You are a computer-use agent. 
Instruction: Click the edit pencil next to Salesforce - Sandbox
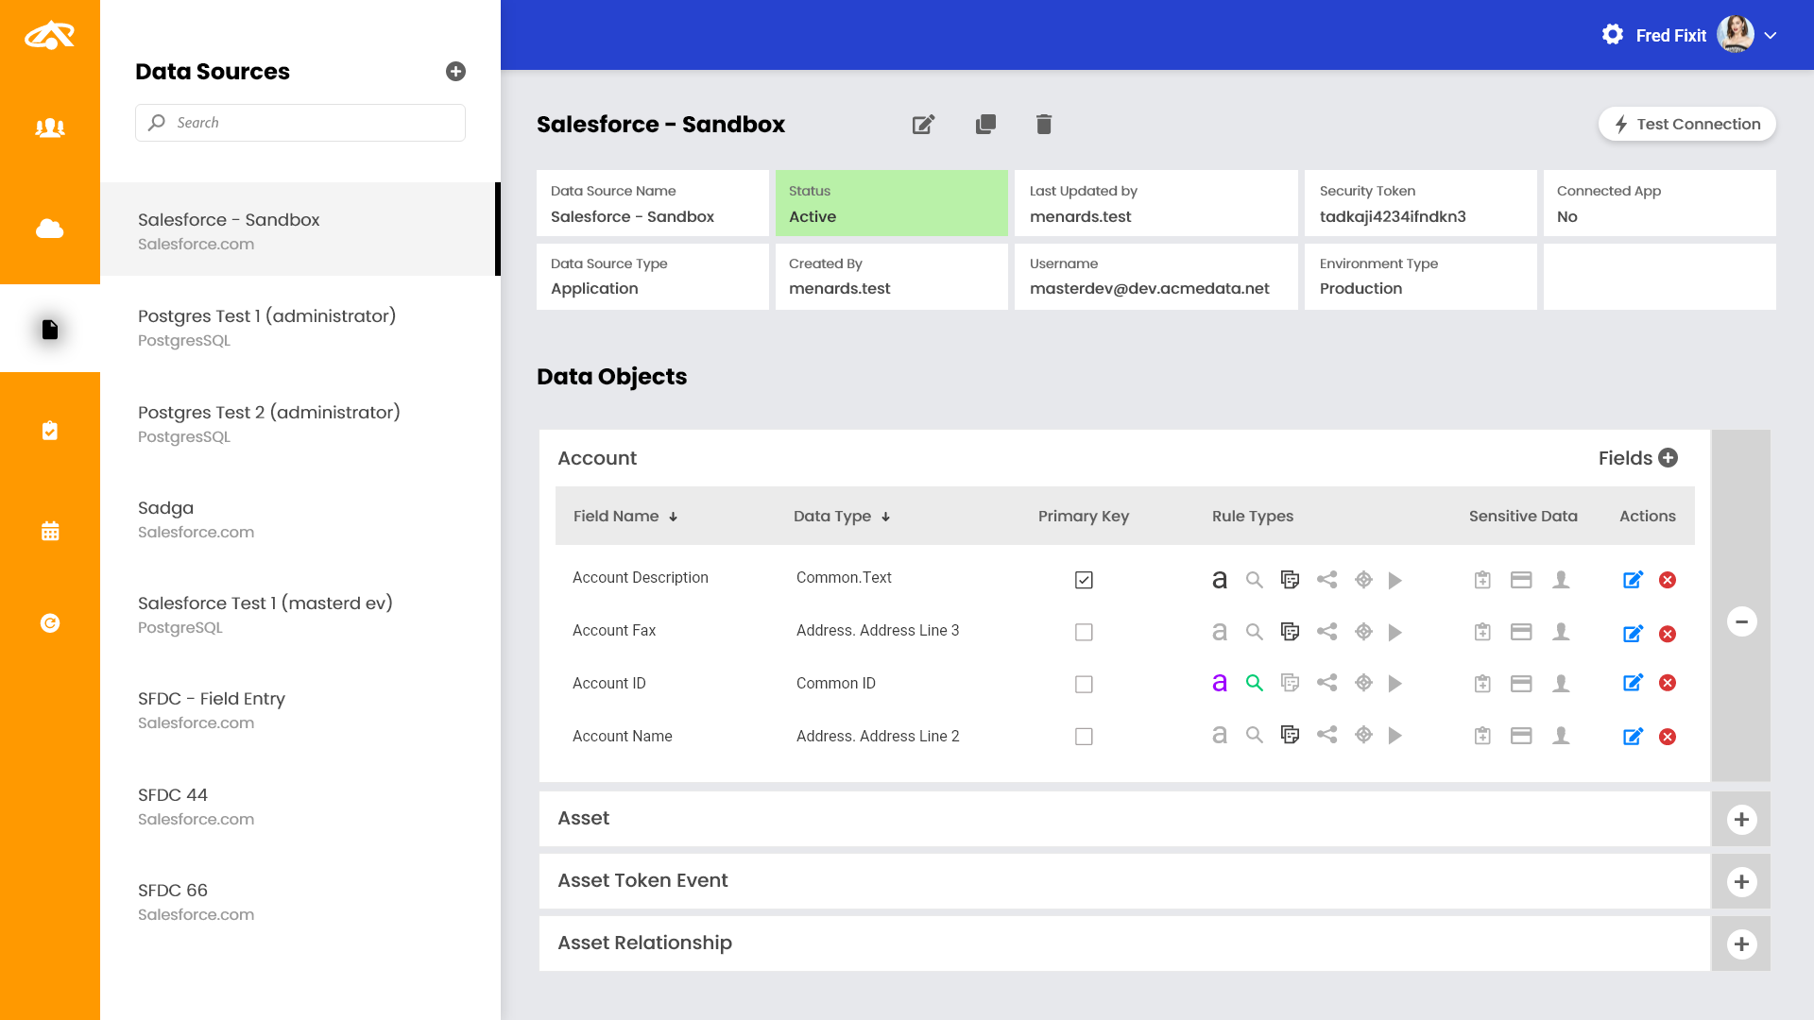923,125
